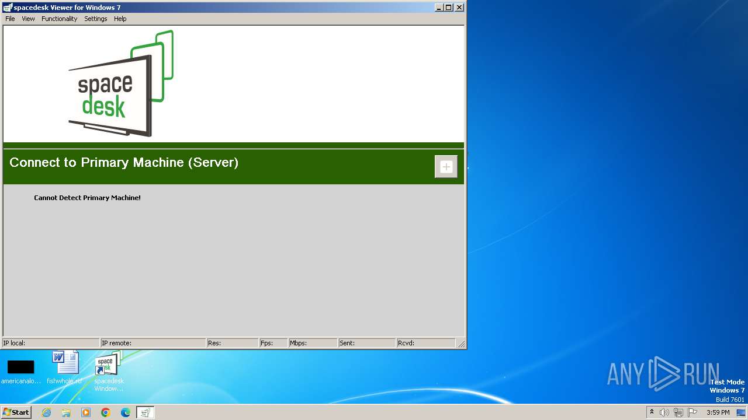This screenshot has height=420, width=748.
Task: Open the volume speaker tray icon
Action: click(x=664, y=412)
